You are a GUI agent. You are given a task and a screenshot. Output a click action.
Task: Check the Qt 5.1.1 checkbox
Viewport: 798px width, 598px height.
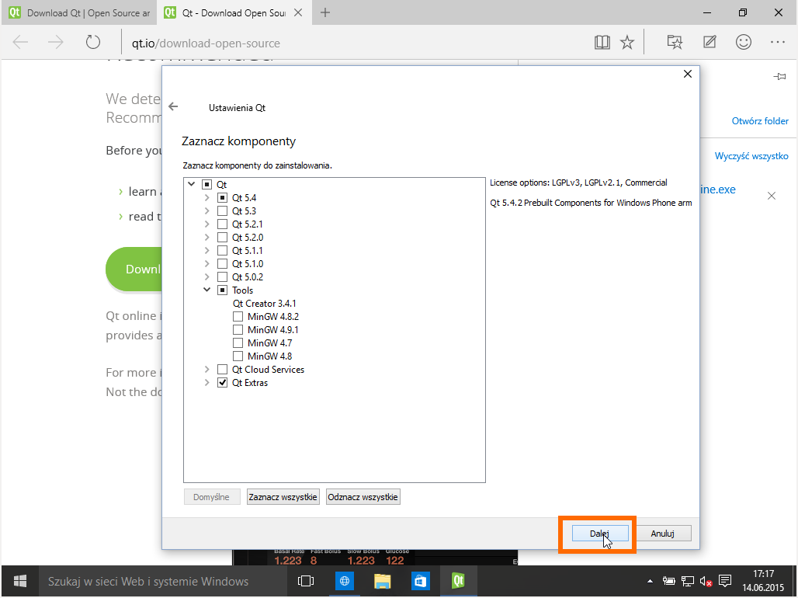click(x=222, y=251)
